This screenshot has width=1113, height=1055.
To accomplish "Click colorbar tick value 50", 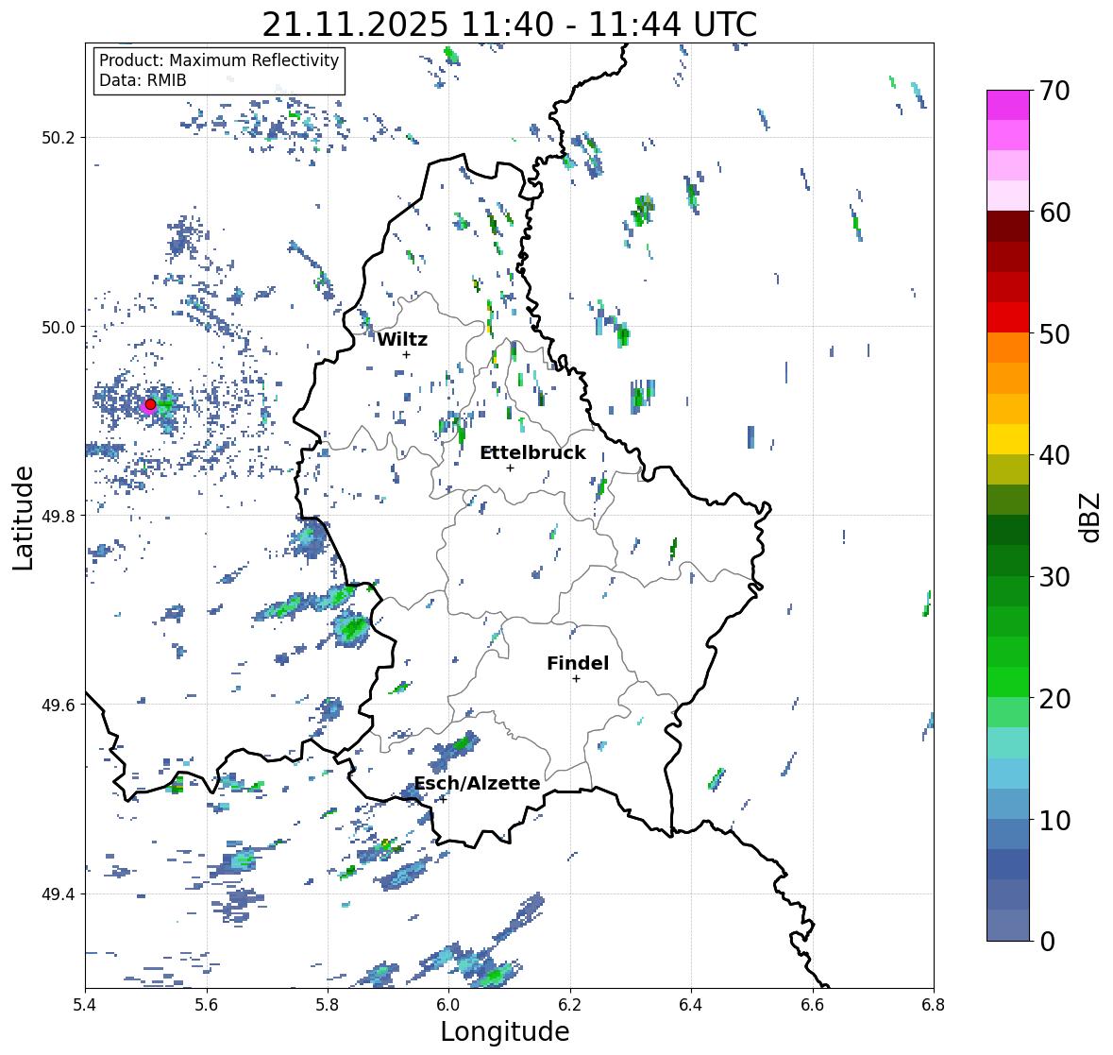I will pyautogui.click(x=1054, y=333).
